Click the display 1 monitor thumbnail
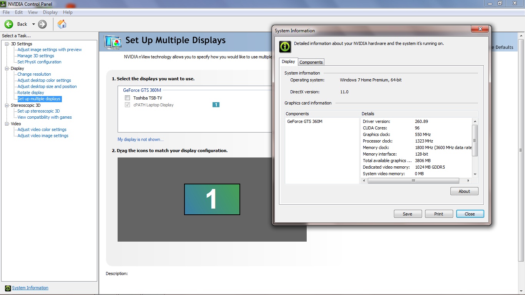 [x=212, y=199]
